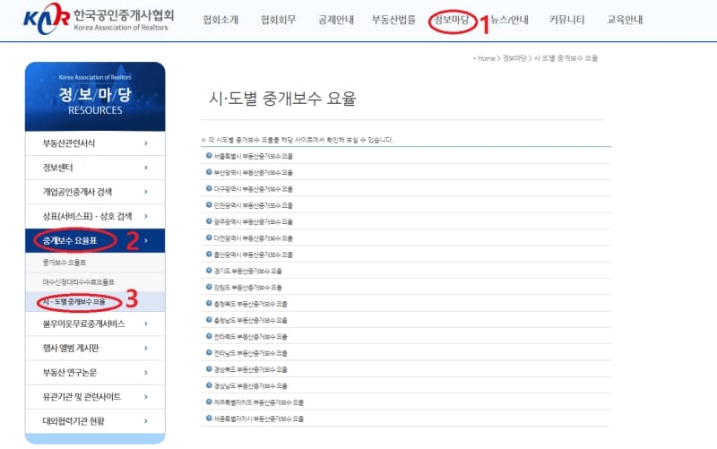Click the 정보마당 RESOURCES sidebar banner
The image size is (717, 449).
[95, 97]
